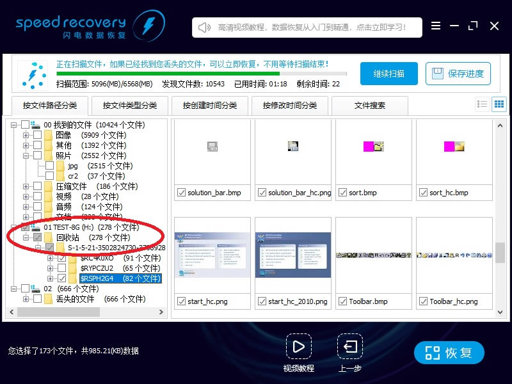Click the hamburger menu icon in title bar

(x=436, y=26)
